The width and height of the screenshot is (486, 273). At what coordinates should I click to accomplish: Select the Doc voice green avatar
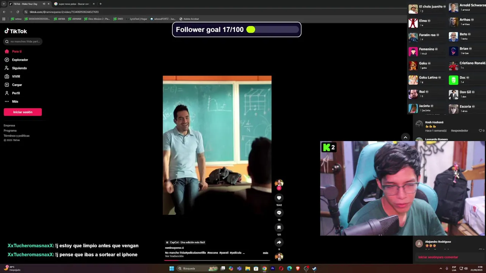(x=453, y=80)
